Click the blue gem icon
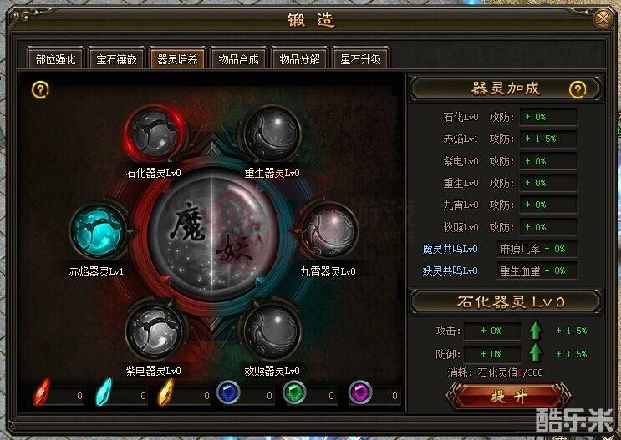The height and width of the screenshot is (440, 621). point(228,392)
